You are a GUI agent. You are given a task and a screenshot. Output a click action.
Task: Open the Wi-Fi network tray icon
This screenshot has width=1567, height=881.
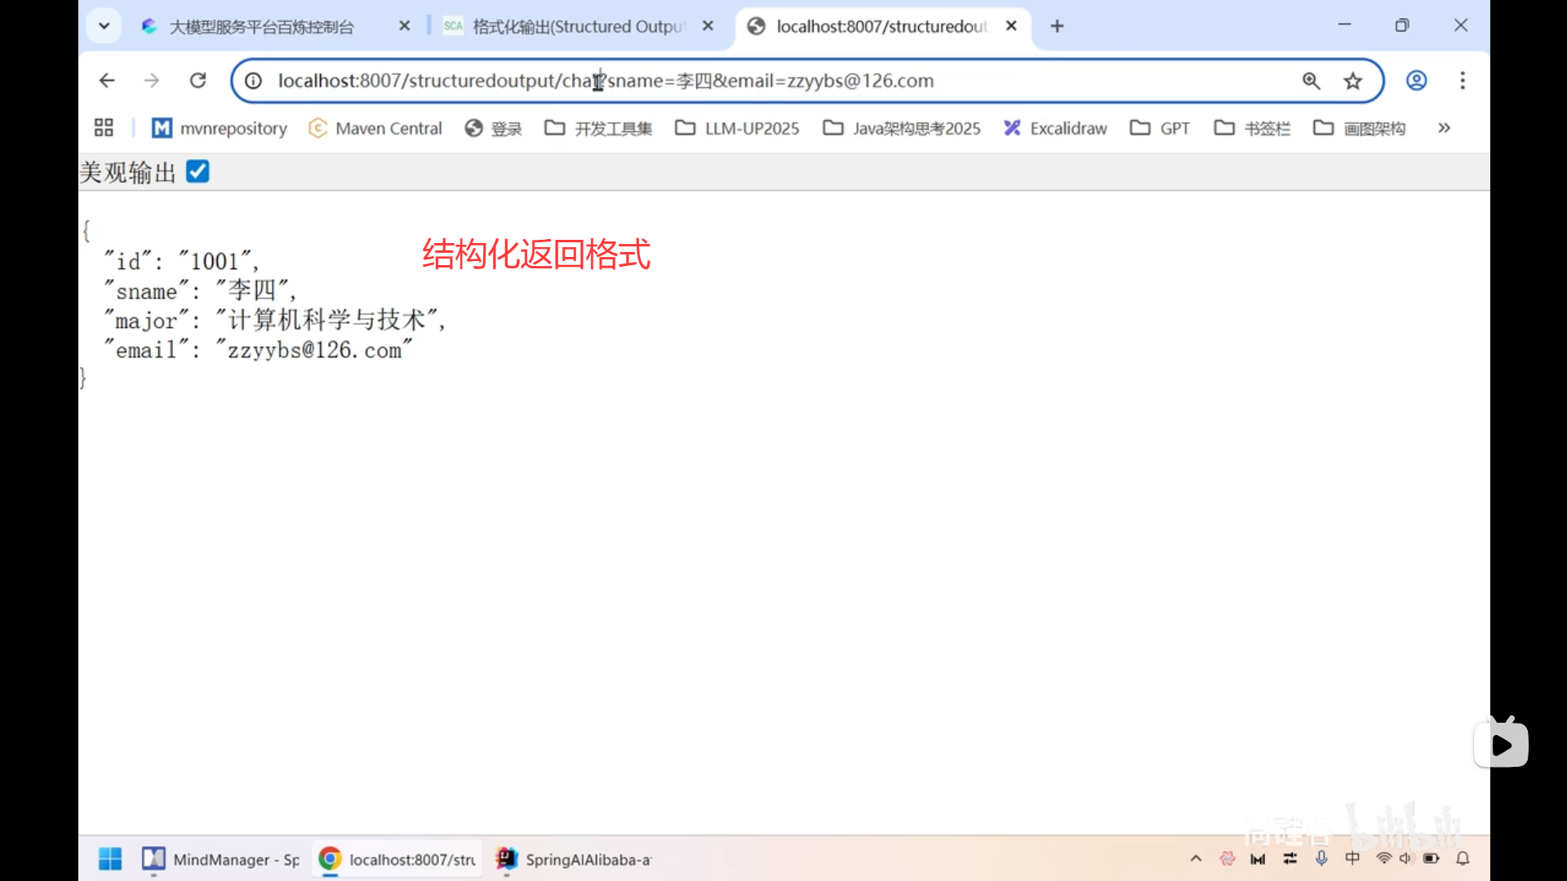tap(1383, 858)
